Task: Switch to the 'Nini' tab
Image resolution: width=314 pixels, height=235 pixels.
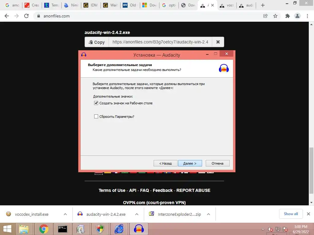Action: (71, 5)
